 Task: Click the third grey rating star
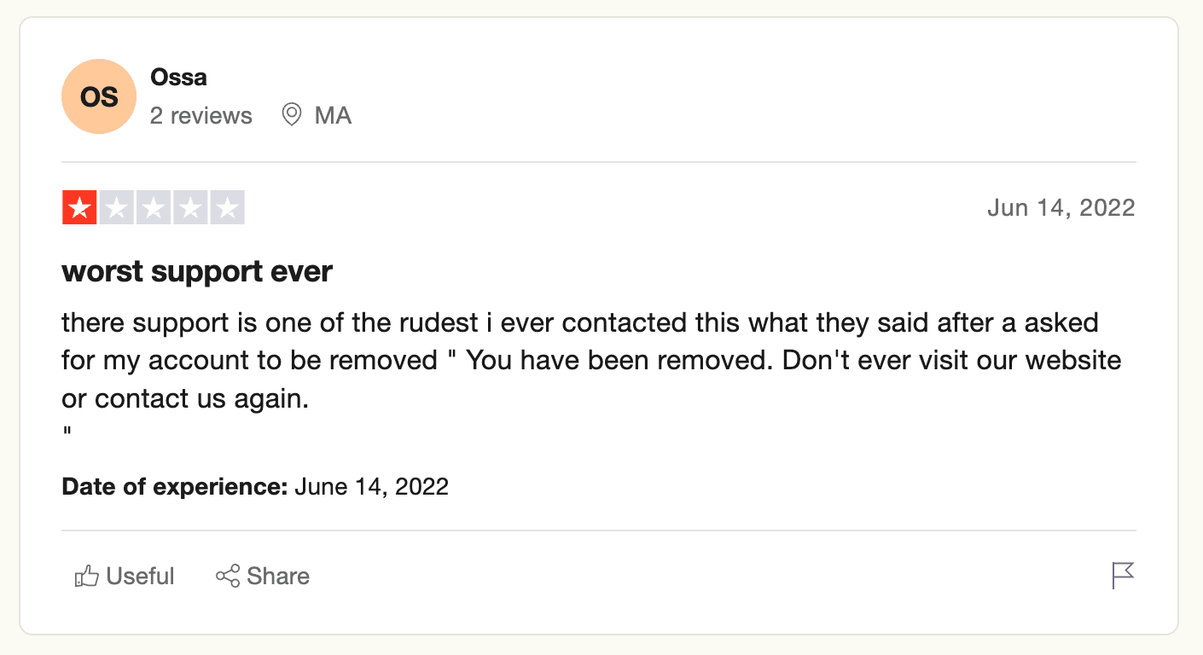pos(154,207)
